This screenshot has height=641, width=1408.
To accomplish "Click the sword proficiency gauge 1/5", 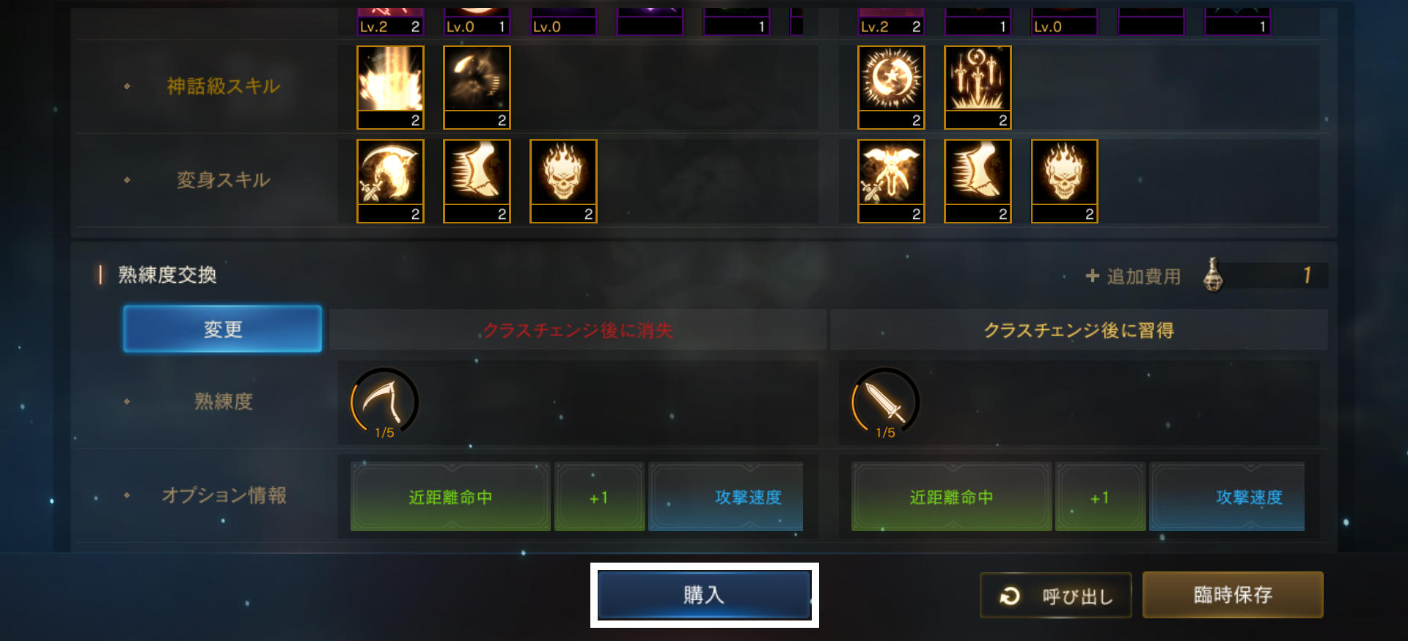I will pyautogui.click(x=885, y=402).
